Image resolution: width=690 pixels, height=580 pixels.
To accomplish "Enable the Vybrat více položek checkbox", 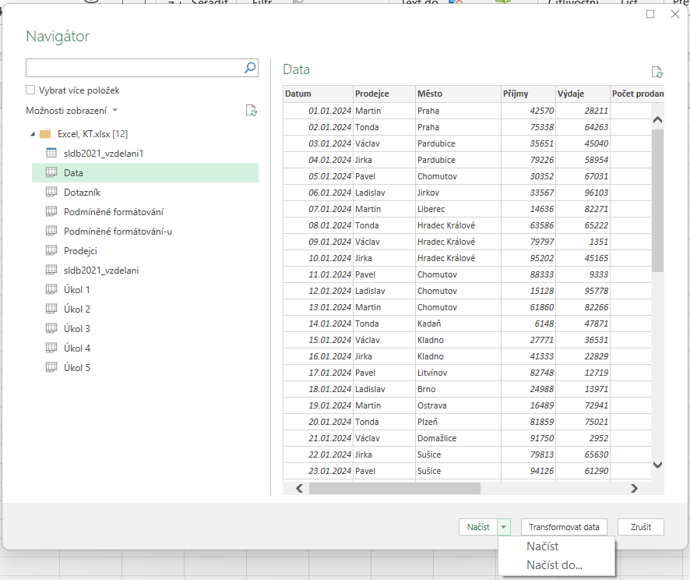I will pos(30,90).
